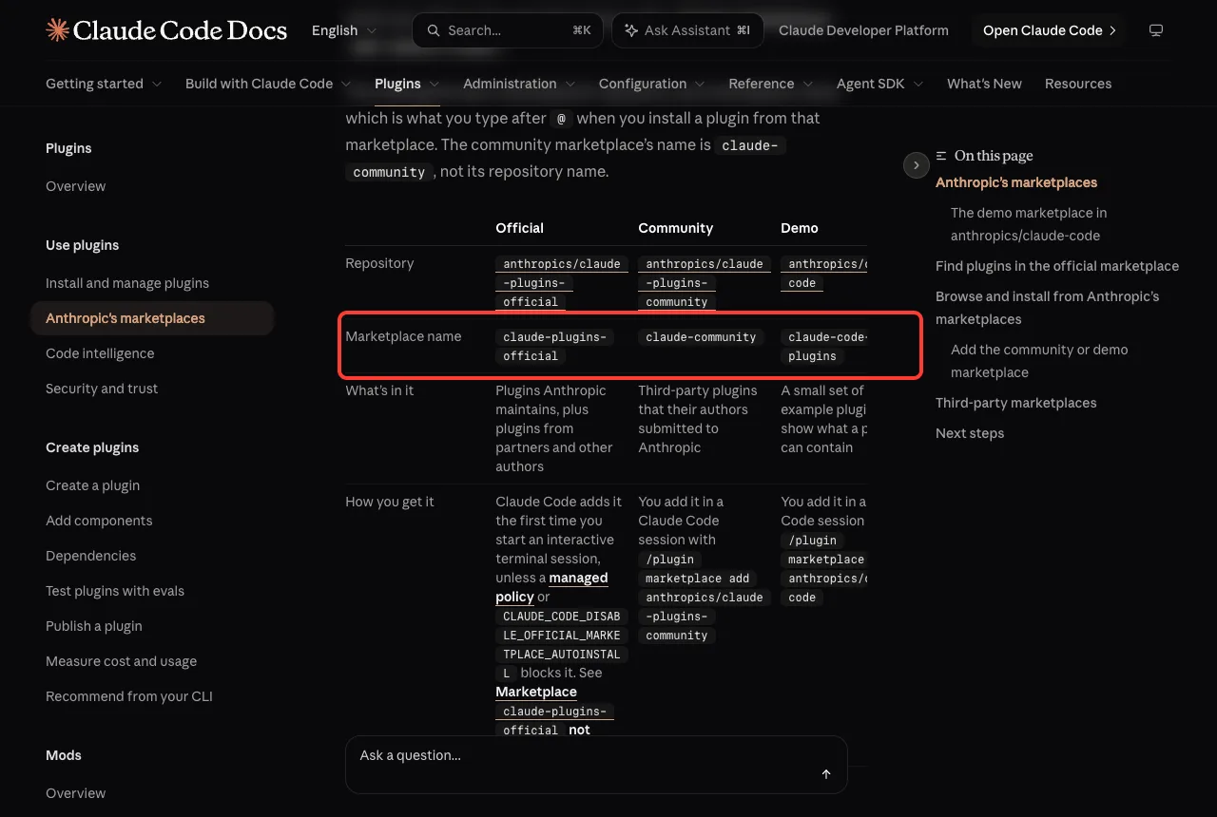Jump to The demo marketplace section
This screenshot has height=817, width=1217.
pos(1029,224)
